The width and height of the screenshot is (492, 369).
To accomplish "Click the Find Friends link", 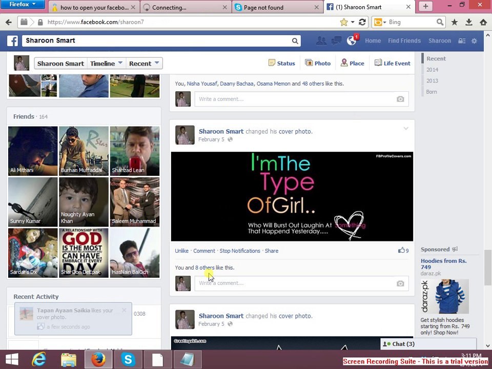I will pos(404,40).
